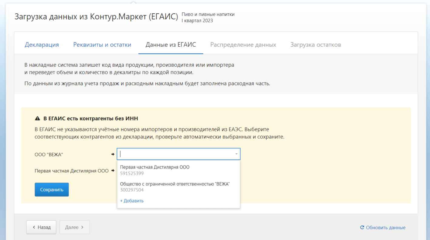Switch to Реквизиты и остатки tab
The image size is (430, 240).
[102, 45]
